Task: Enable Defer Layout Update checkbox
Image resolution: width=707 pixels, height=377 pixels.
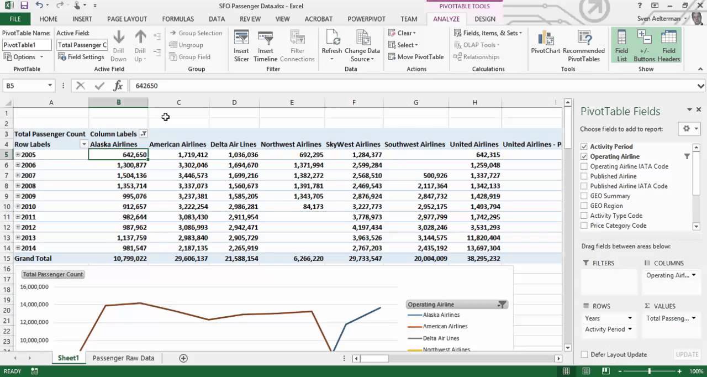Action: (x=584, y=355)
